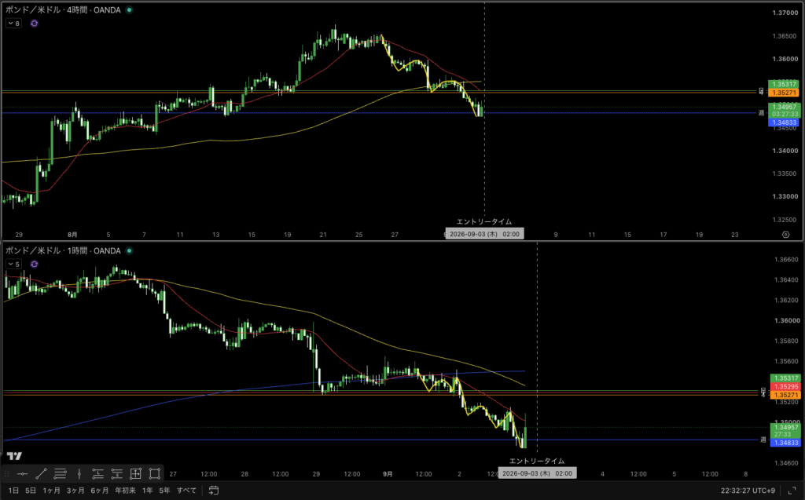This screenshot has height=500, width=805.
Task: Select the short position tool
Action: pos(116,474)
